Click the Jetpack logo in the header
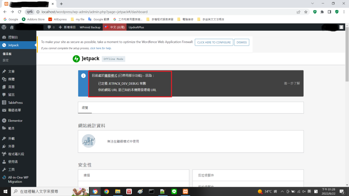The width and height of the screenshot is (349, 196). point(86,59)
